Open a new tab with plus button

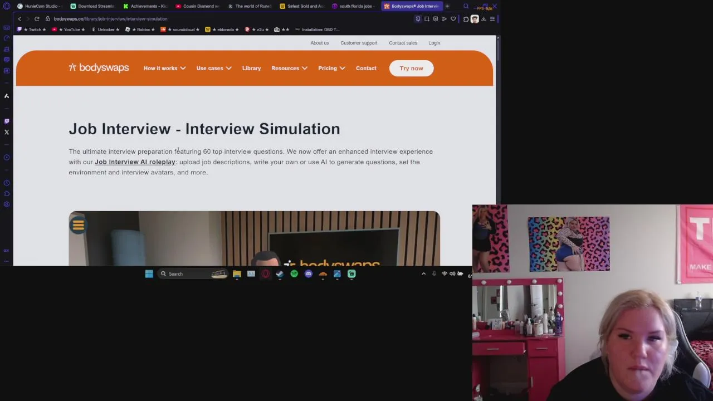(x=447, y=6)
